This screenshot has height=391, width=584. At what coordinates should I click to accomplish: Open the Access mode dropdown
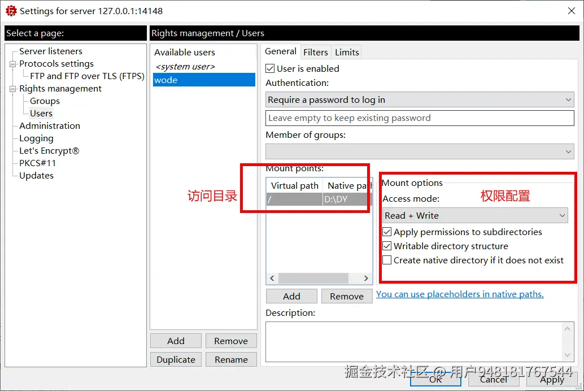click(x=475, y=215)
